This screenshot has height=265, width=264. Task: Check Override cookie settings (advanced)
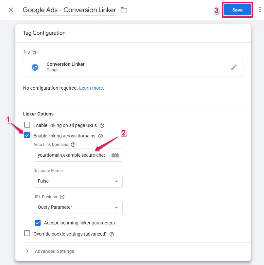pos(27,234)
